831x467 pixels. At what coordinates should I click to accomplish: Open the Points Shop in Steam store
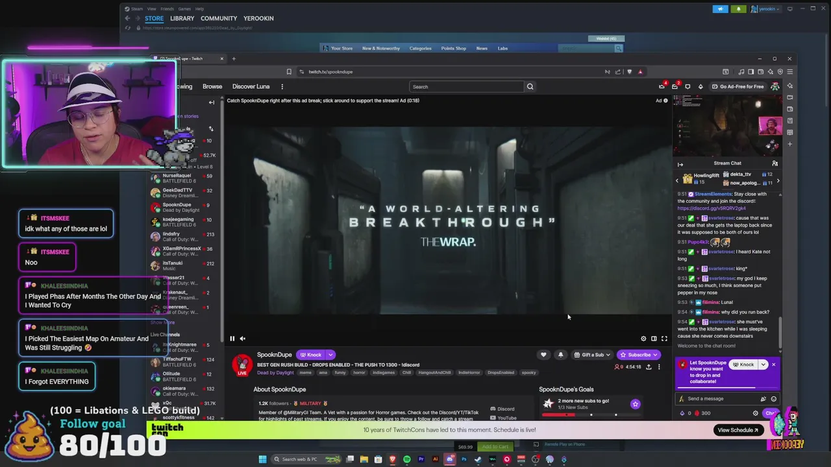tap(453, 48)
